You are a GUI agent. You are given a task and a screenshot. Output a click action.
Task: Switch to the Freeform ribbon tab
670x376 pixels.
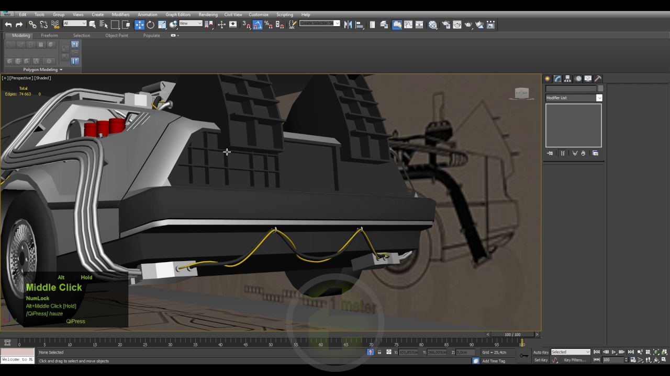[x=49, y=36]
